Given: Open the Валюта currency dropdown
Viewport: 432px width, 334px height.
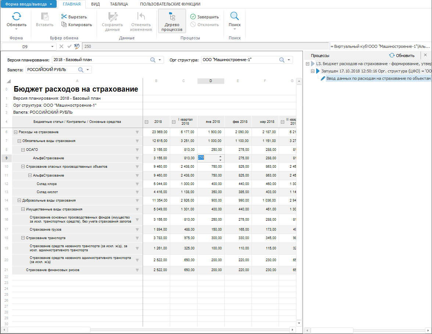Looking at the screenshot, I should (x=88, y=70).
